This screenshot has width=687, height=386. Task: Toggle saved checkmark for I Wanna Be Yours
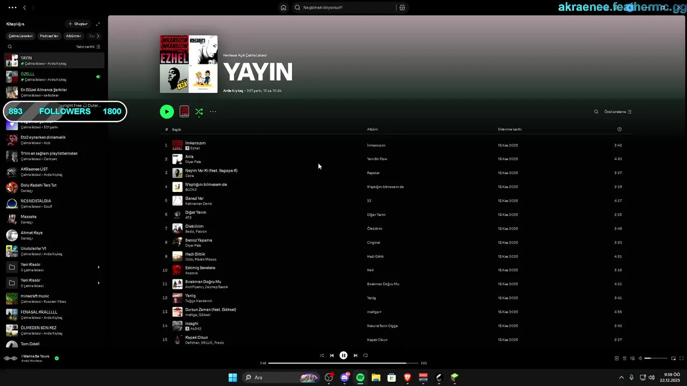pos(56,358)
